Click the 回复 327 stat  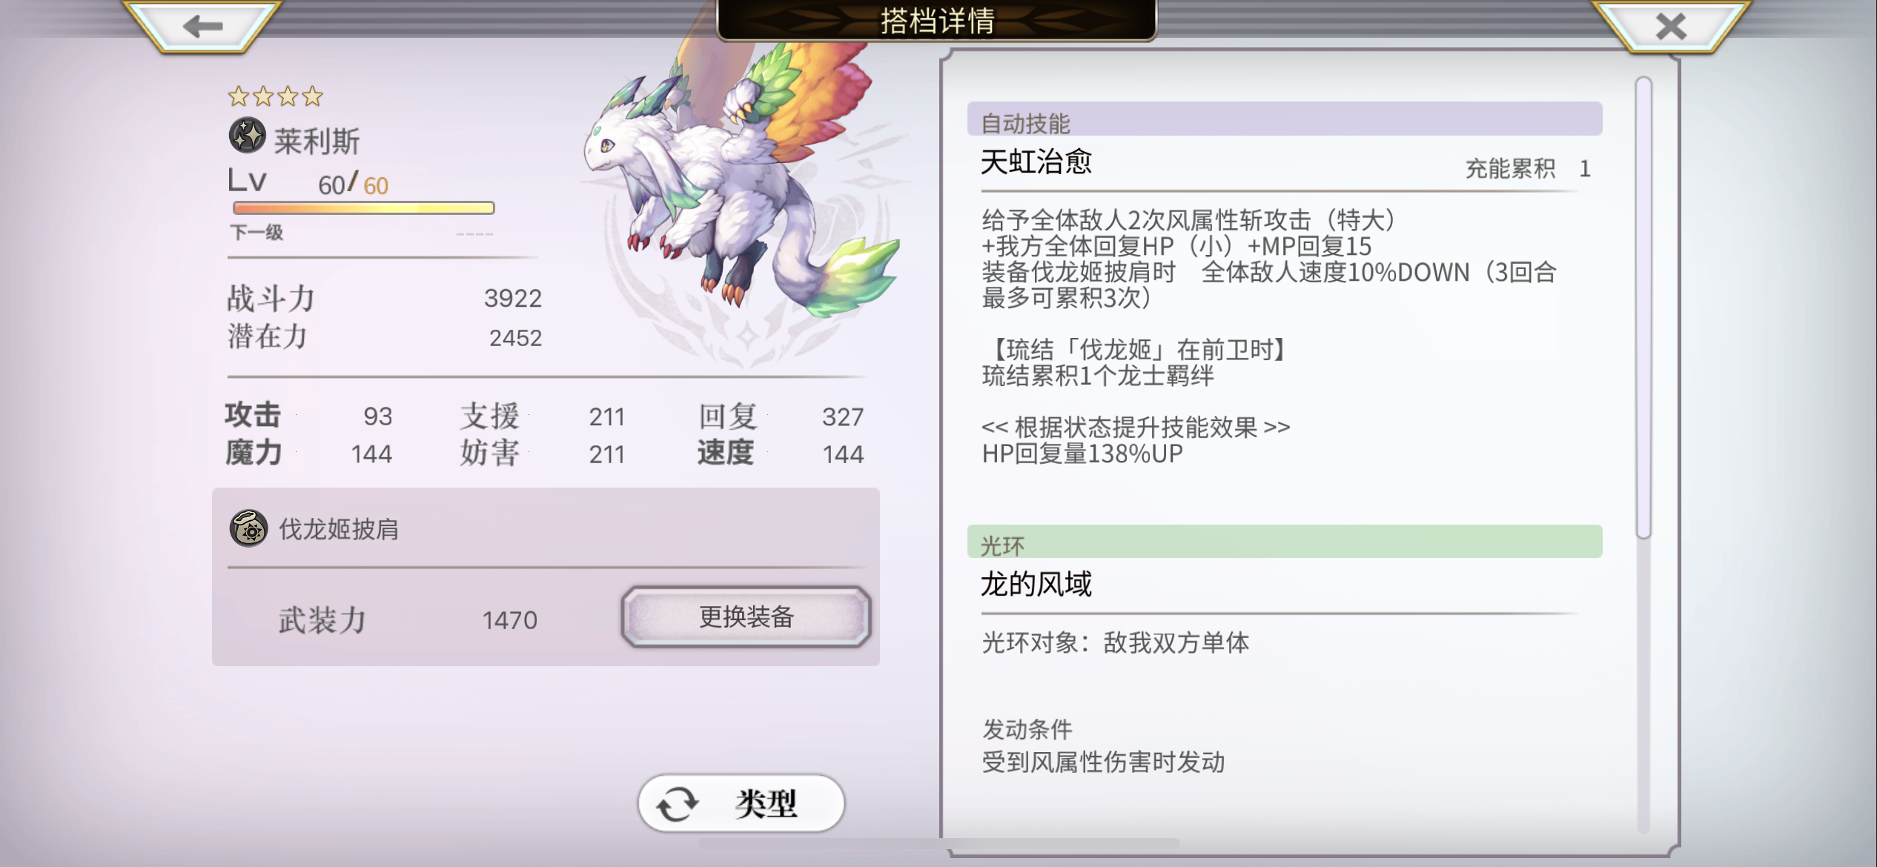(x=781, y=416)
